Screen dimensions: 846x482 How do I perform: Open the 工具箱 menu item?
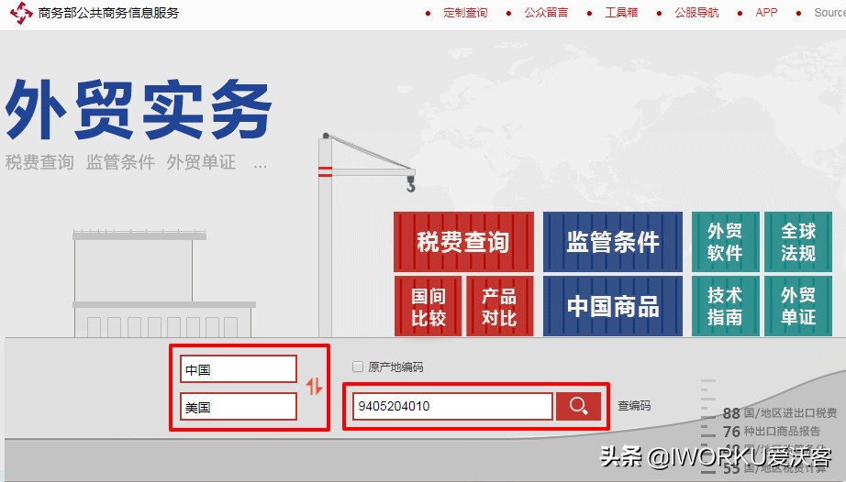pos(621,13)
